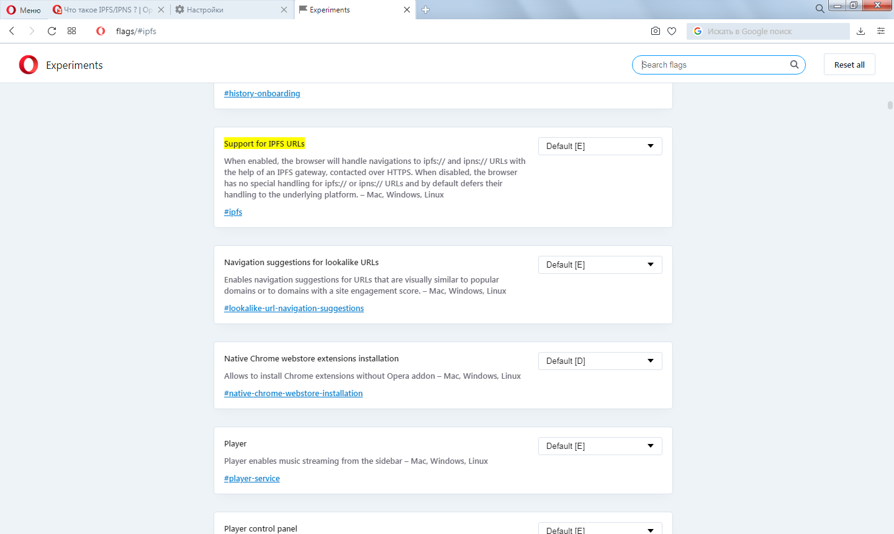Click the #player-service link
The height and width of the screenshot is (534, 894).
252,479
